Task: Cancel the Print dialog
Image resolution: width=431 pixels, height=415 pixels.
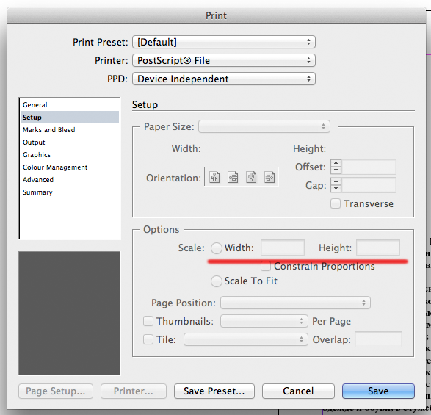Action: click(x=298, y=391)
